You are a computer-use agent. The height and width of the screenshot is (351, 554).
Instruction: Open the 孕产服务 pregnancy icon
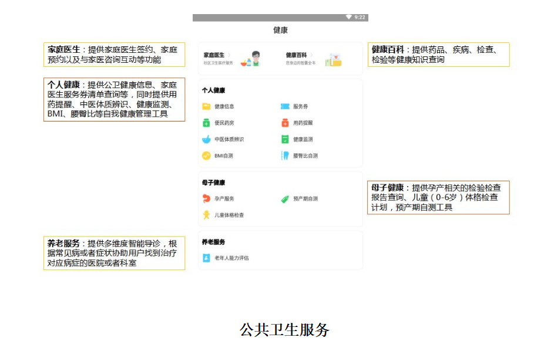[x=206, y=199]
